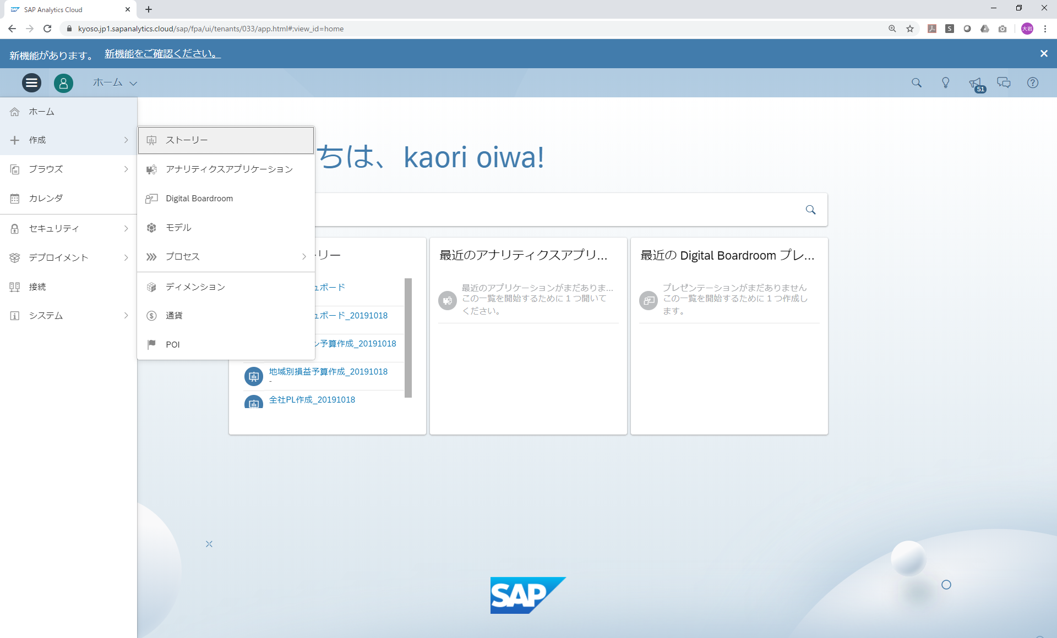The image size is (1057, 638).
Task: Click the 最近の Digital Boardroom card title
Action: click(x=727, y=255)
